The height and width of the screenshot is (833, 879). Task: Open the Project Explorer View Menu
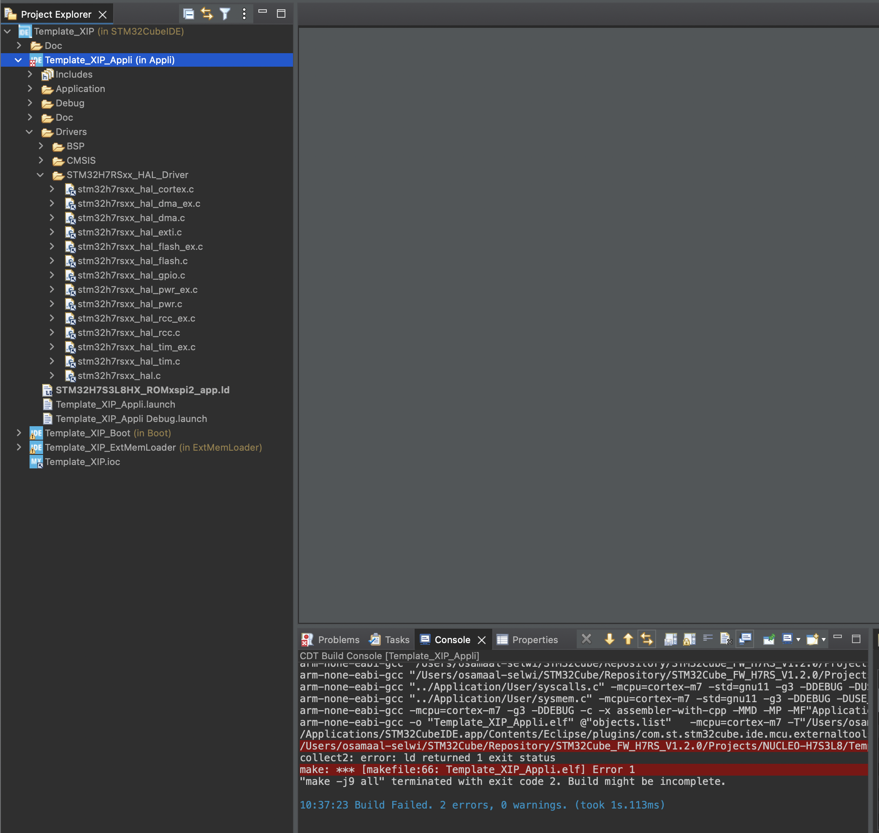tap(244, 14)
